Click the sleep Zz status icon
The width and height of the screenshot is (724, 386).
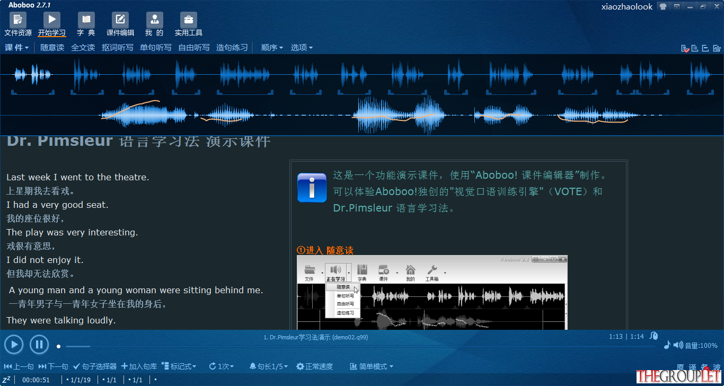[7, 379]
